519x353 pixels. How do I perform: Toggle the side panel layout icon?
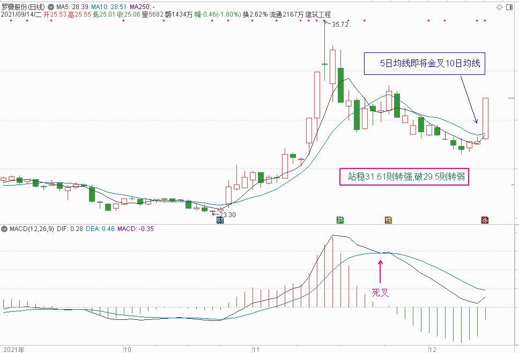pyautogui.click(x=509, y=7)
